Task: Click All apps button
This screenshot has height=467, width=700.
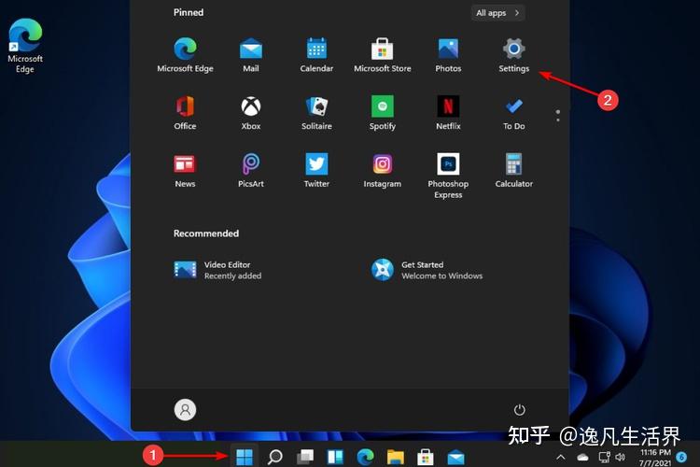Action: point(497,13)
